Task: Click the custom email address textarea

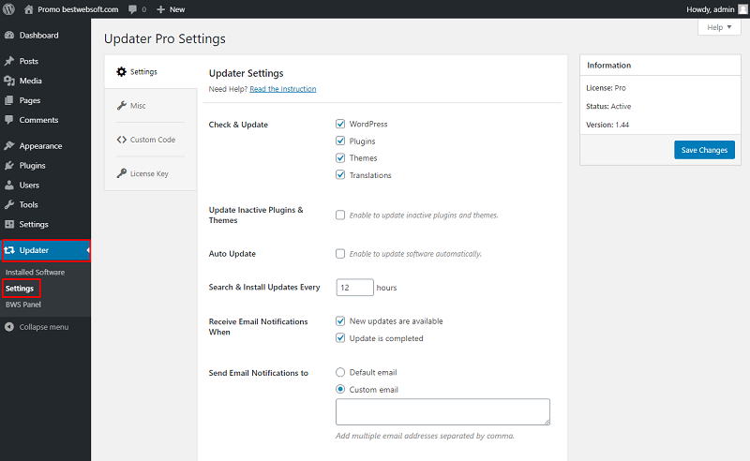Action: (x=442, y=411)
